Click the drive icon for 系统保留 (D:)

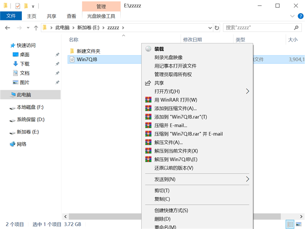13,120
